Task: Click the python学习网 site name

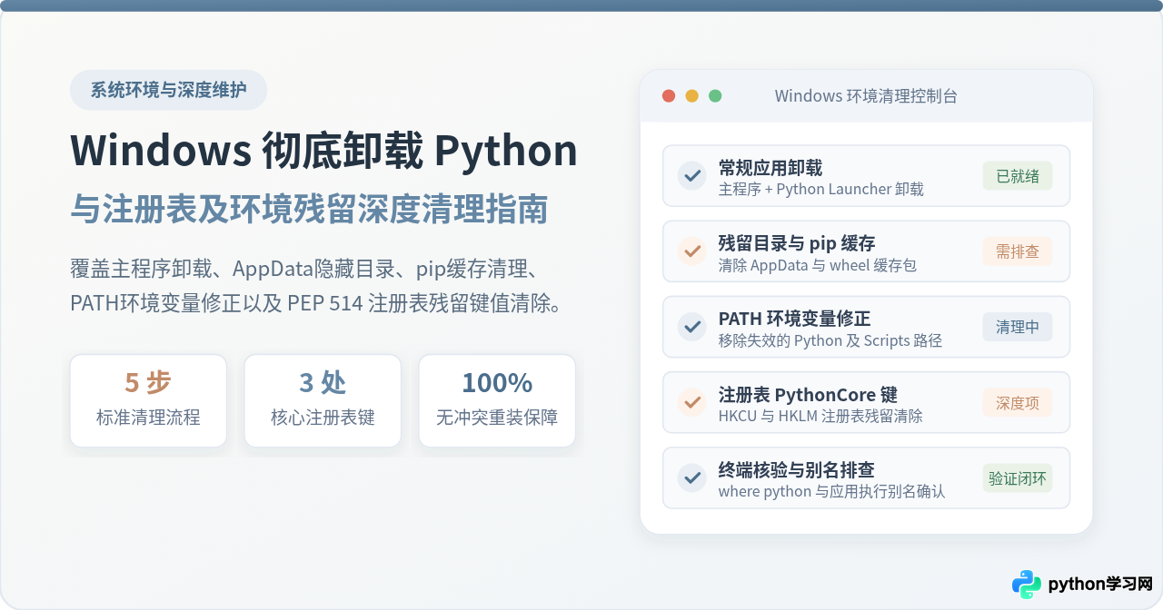Action: 1100,585
